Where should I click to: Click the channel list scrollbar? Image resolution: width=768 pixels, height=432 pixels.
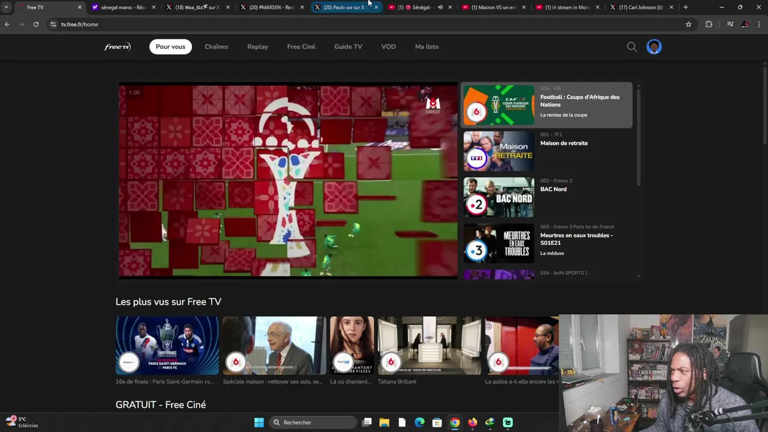[638, 137]
